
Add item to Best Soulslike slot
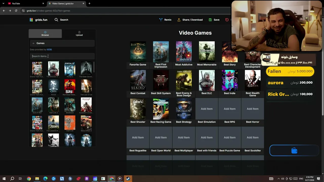(x=253, y=138)
